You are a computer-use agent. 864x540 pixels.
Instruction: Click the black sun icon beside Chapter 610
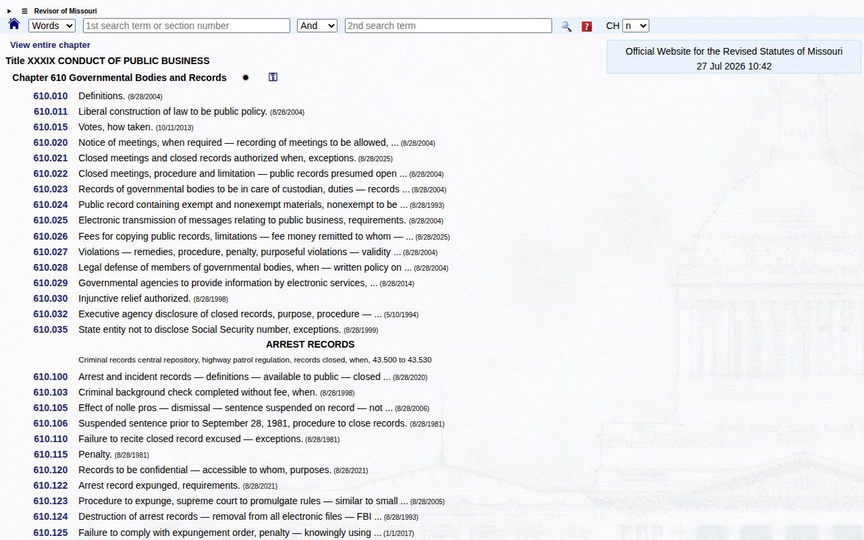tap(246, 78)
